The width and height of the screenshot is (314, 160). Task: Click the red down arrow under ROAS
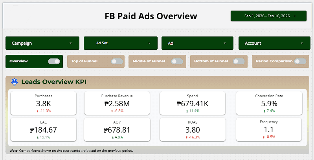(187, 137)
